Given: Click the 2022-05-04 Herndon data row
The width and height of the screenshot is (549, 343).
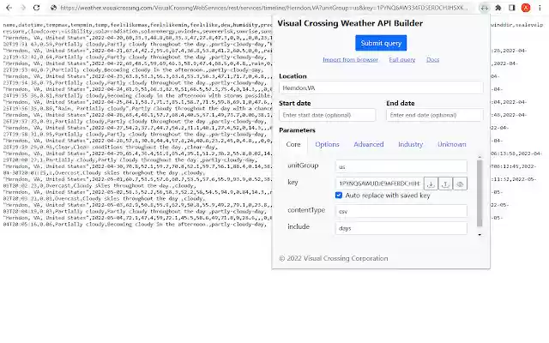Looking at the screenshot, I should click(137, 221).
